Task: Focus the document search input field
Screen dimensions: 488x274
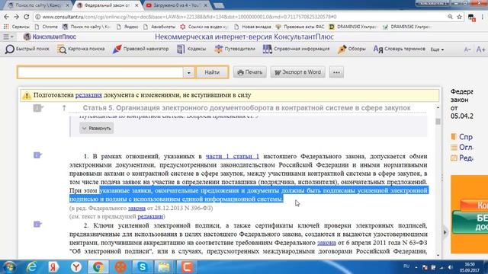Action: click(100, 72)
